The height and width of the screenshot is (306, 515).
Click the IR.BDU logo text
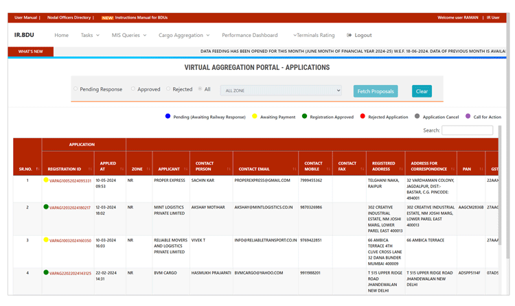point(24,35)
